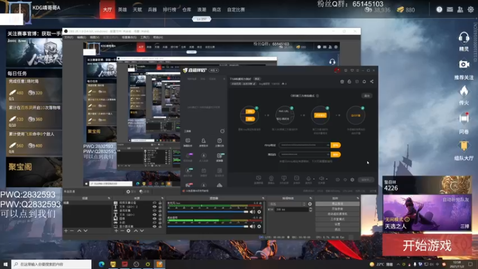Switch to the 排行榜 tab in game
Viewport: 478px width, 269px height.
pos(169,10)
